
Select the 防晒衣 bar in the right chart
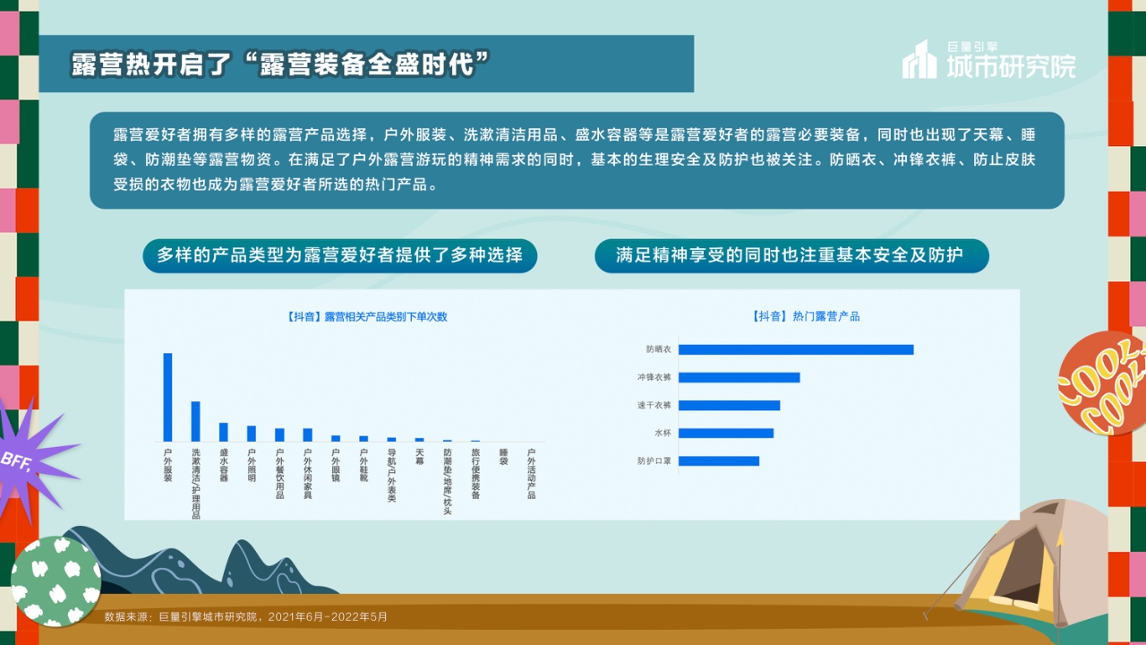point(797,349)
